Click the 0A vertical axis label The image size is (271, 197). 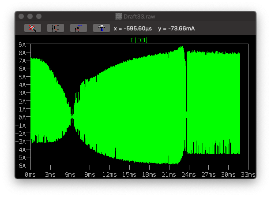(22, 118)
